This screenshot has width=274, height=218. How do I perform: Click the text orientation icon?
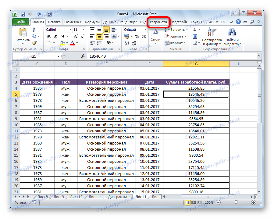(109, 43)
